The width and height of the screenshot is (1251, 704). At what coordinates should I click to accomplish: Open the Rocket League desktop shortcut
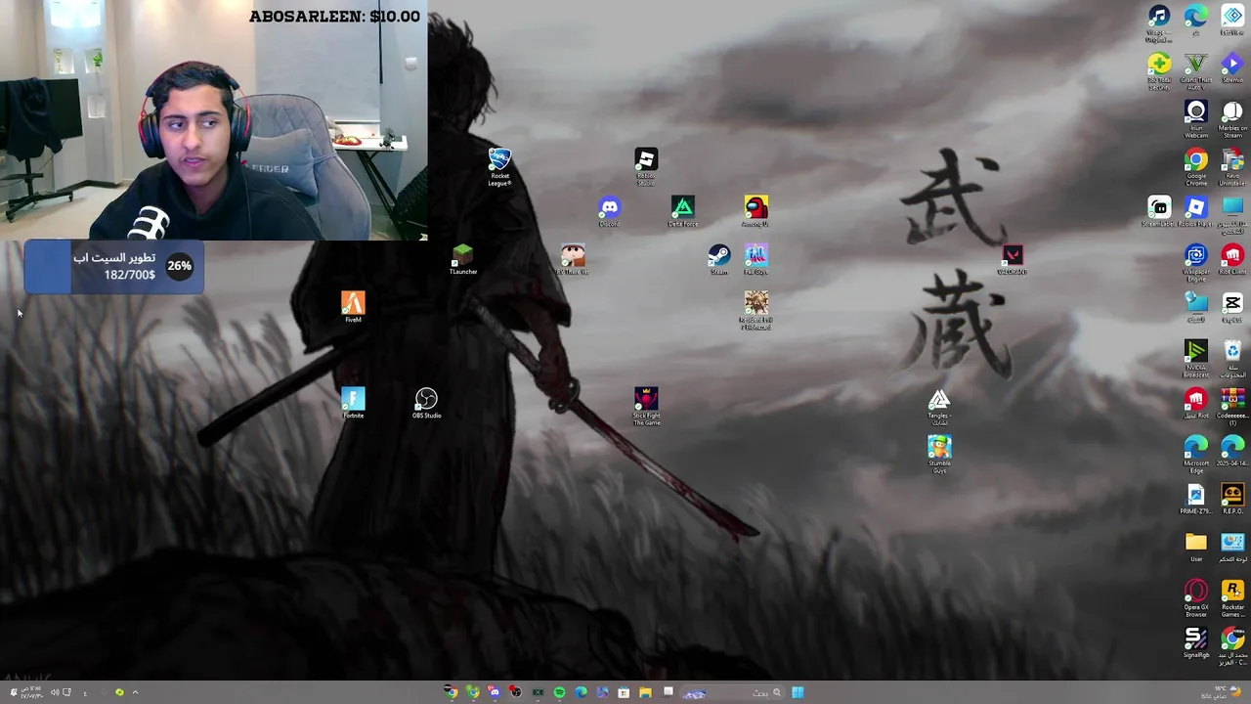pyautogui.click(x=499, y=164)
